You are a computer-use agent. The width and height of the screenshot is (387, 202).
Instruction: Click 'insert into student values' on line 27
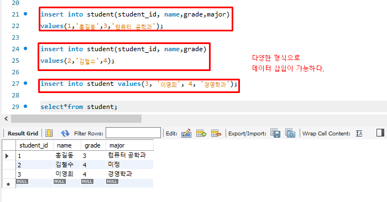point(90,84)
